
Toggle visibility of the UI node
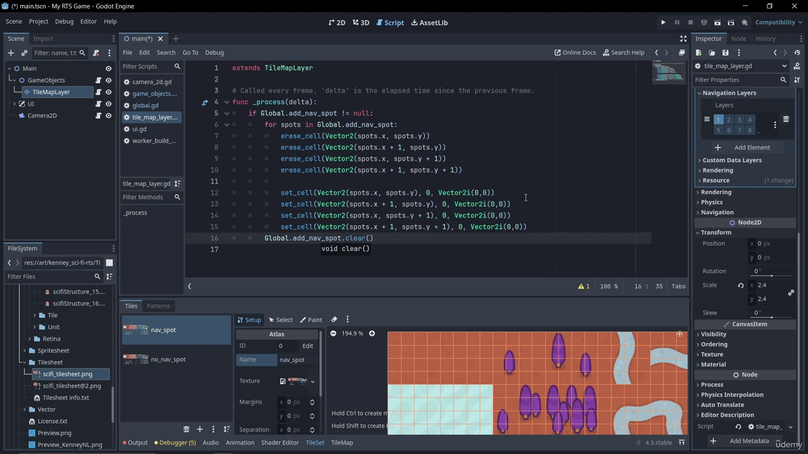[109, 104]
